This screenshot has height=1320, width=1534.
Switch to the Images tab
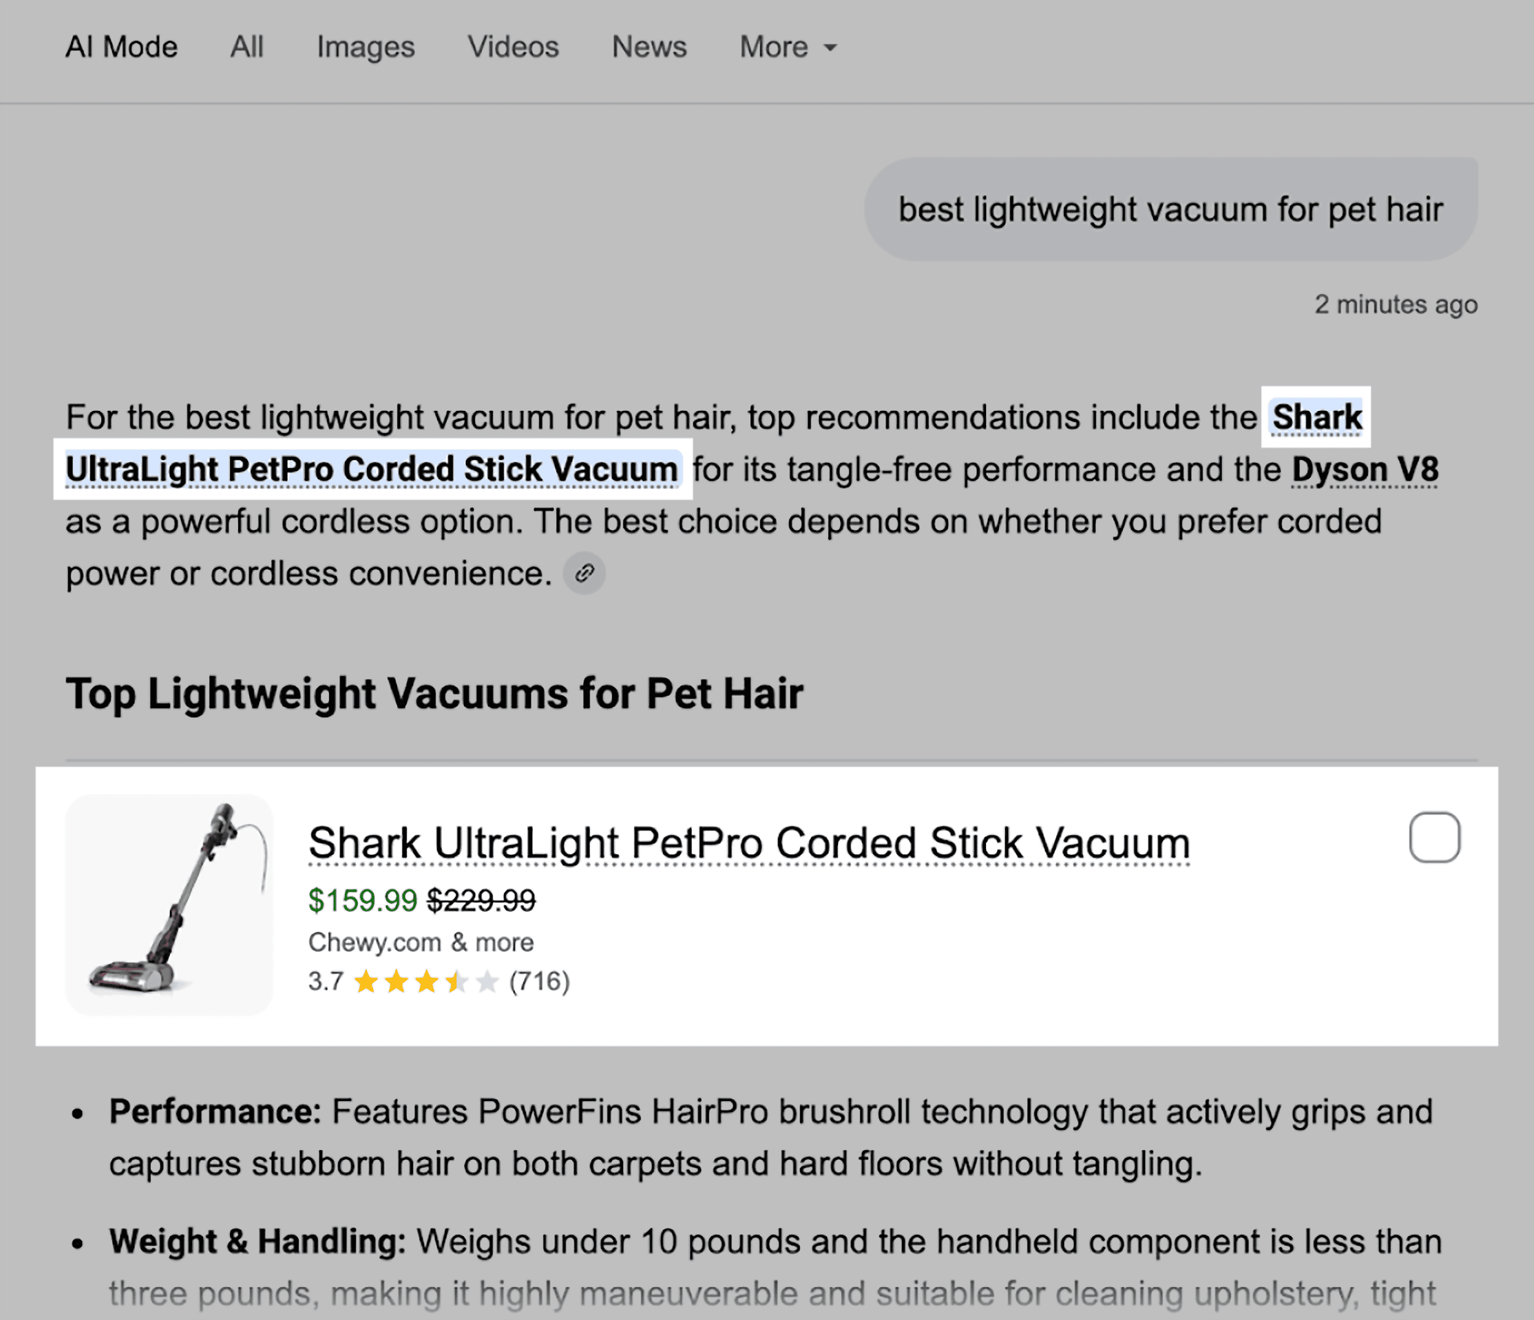coord(365,47)
